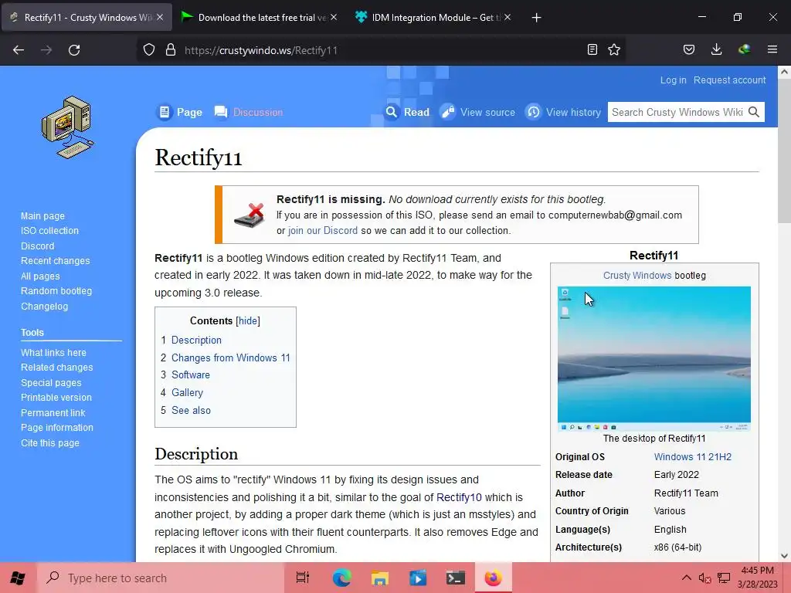Click the Crusty Windows Wiki computer logo
Viewport: 791px width, 593px height.
(x=68, y=127)
